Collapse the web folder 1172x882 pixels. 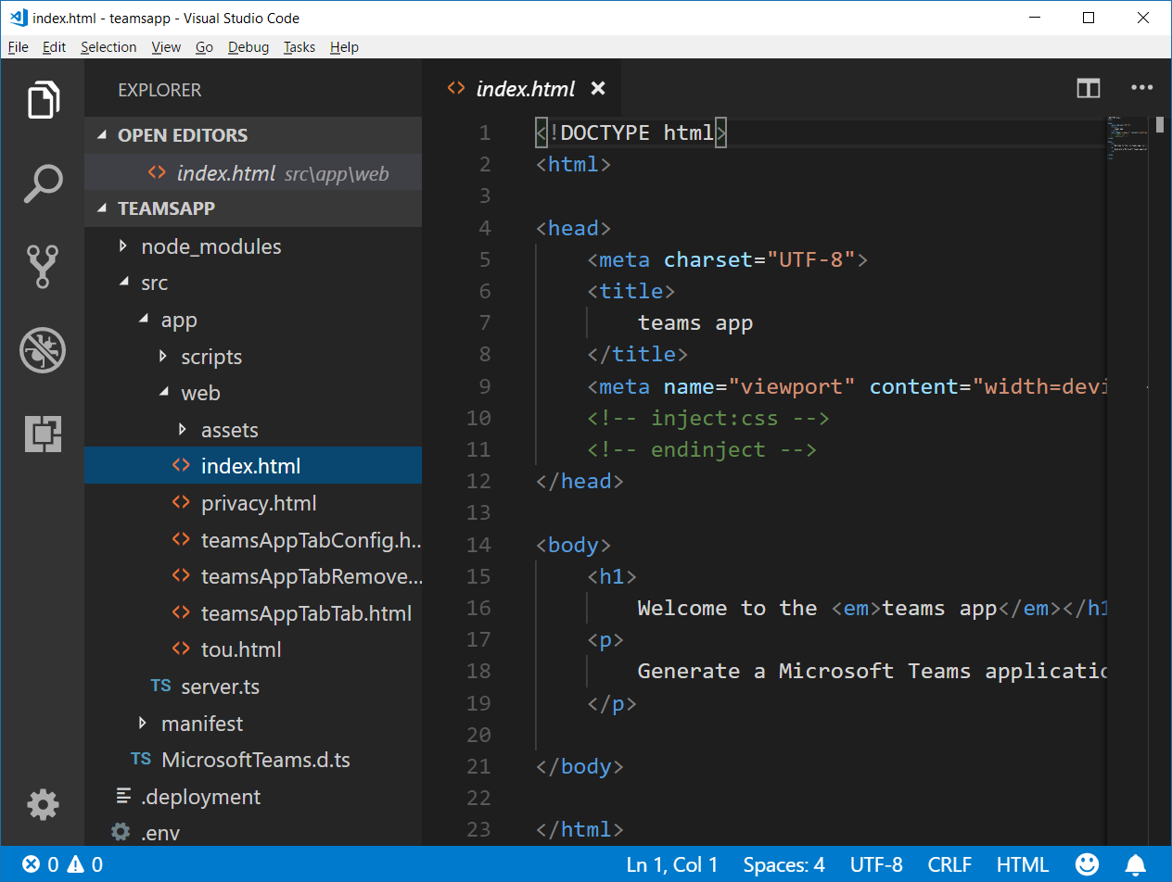pyautogui.click(x=164, y=393)
